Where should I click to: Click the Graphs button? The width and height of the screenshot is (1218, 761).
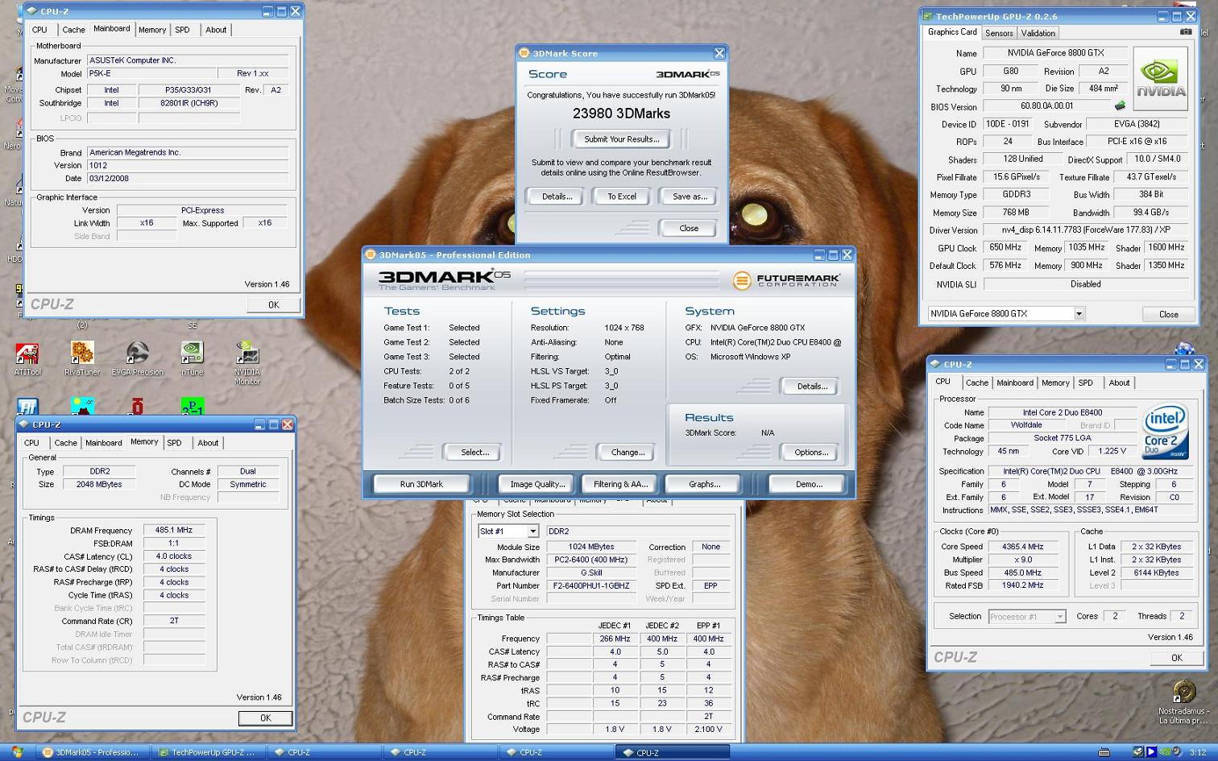pos(704,484)
